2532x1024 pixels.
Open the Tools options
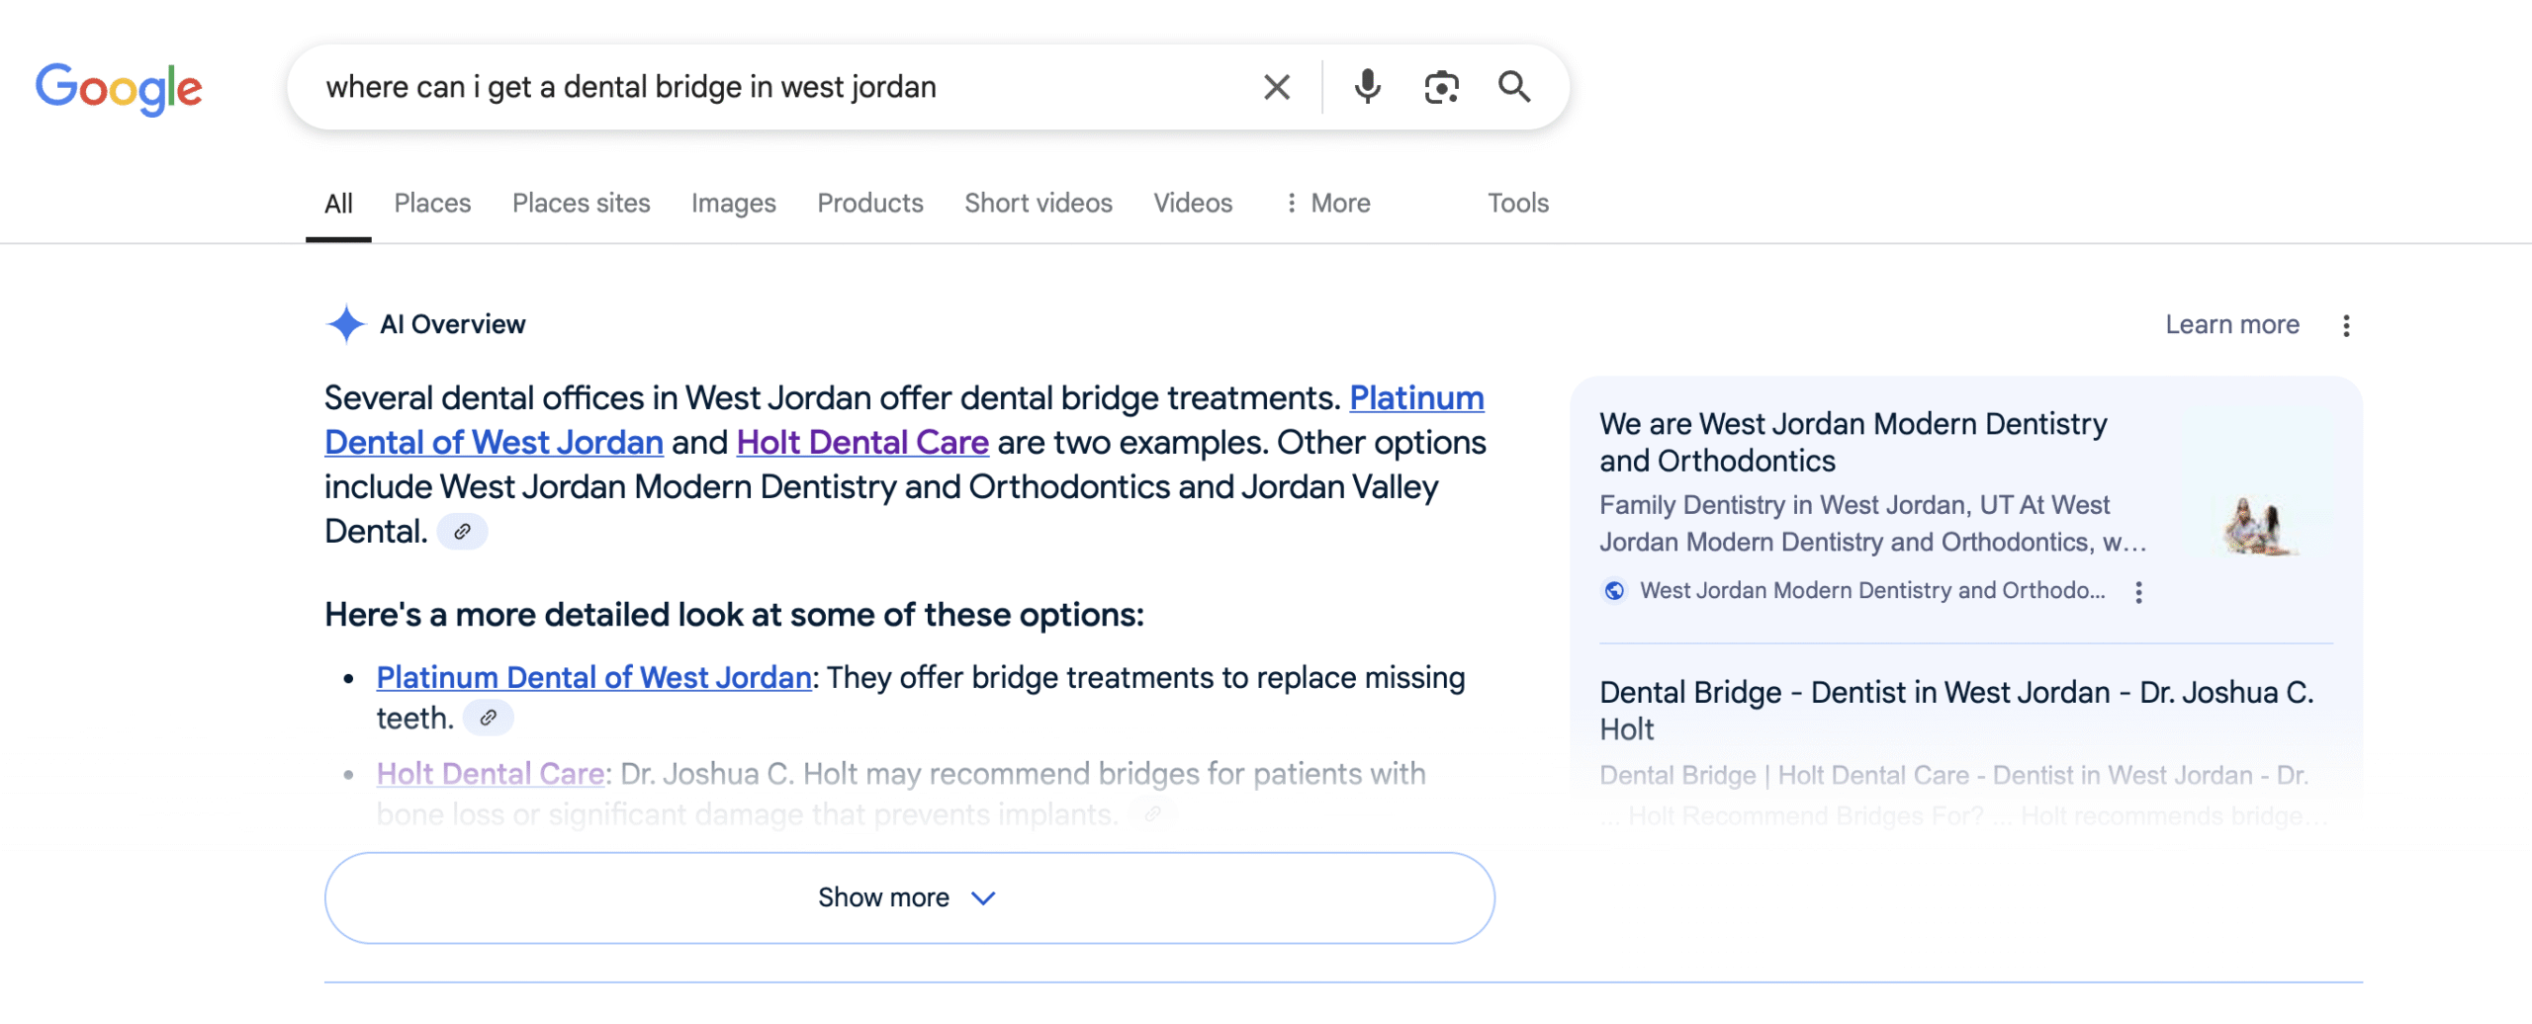pyautogui.click(x=1517, y=204)
